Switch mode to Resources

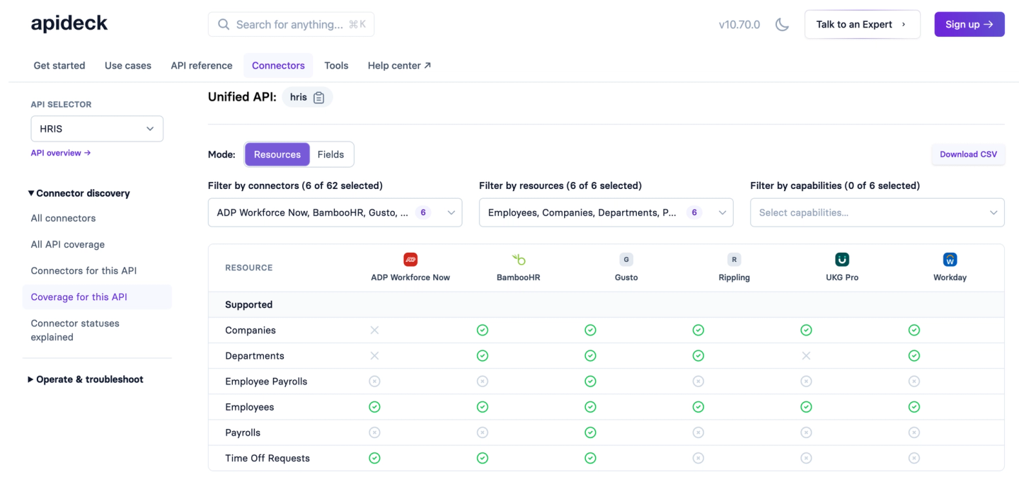tap(277, 154)
